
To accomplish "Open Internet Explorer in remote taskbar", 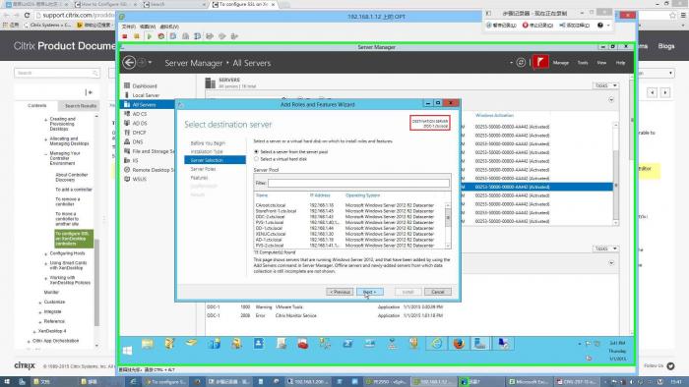I will pyautogui.click(x=436, y=344).
